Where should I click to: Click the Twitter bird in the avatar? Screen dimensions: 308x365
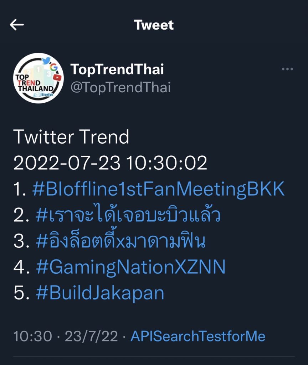click(x=46, y=60)
